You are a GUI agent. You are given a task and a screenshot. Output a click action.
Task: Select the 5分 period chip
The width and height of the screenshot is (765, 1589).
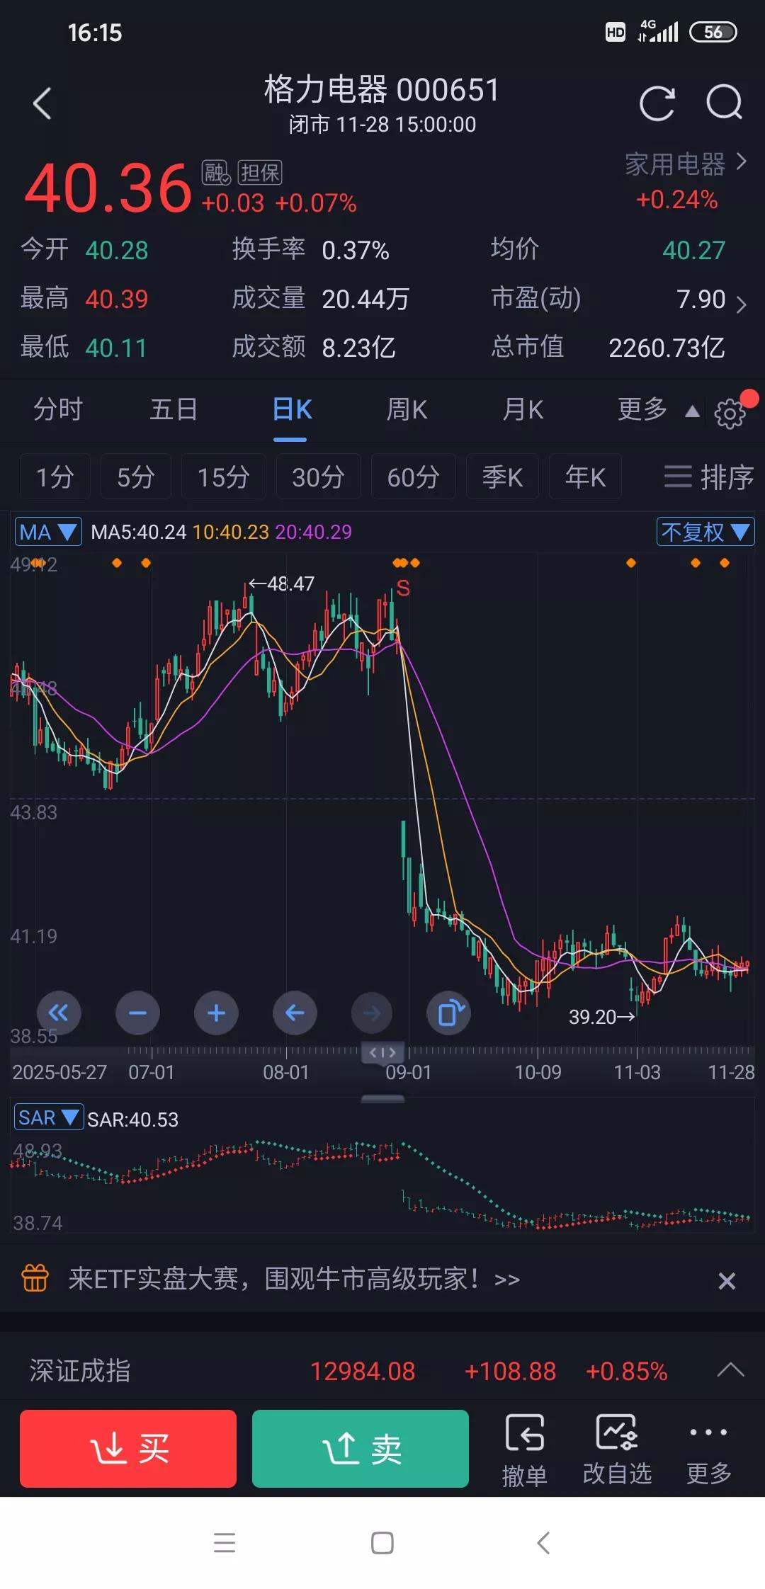[135, 477]
